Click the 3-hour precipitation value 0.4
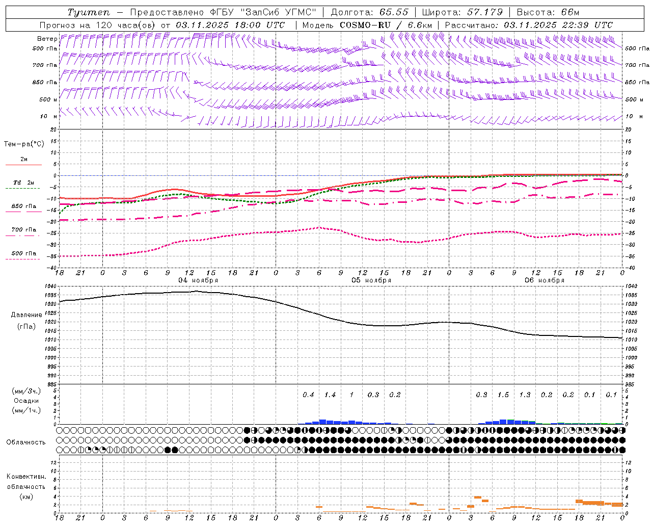The width and height of the screenshot is (652, 522). 308,395
